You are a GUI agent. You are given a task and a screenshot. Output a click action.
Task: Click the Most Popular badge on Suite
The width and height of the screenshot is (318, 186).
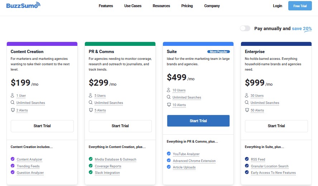[218, 52]
